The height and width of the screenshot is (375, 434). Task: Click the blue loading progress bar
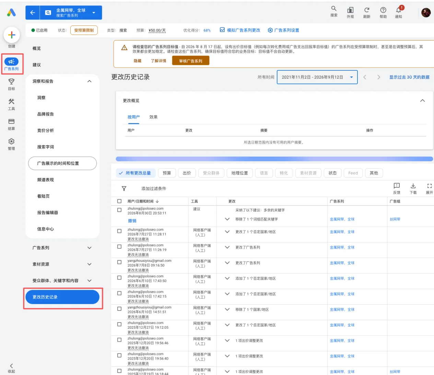[274, 159]
